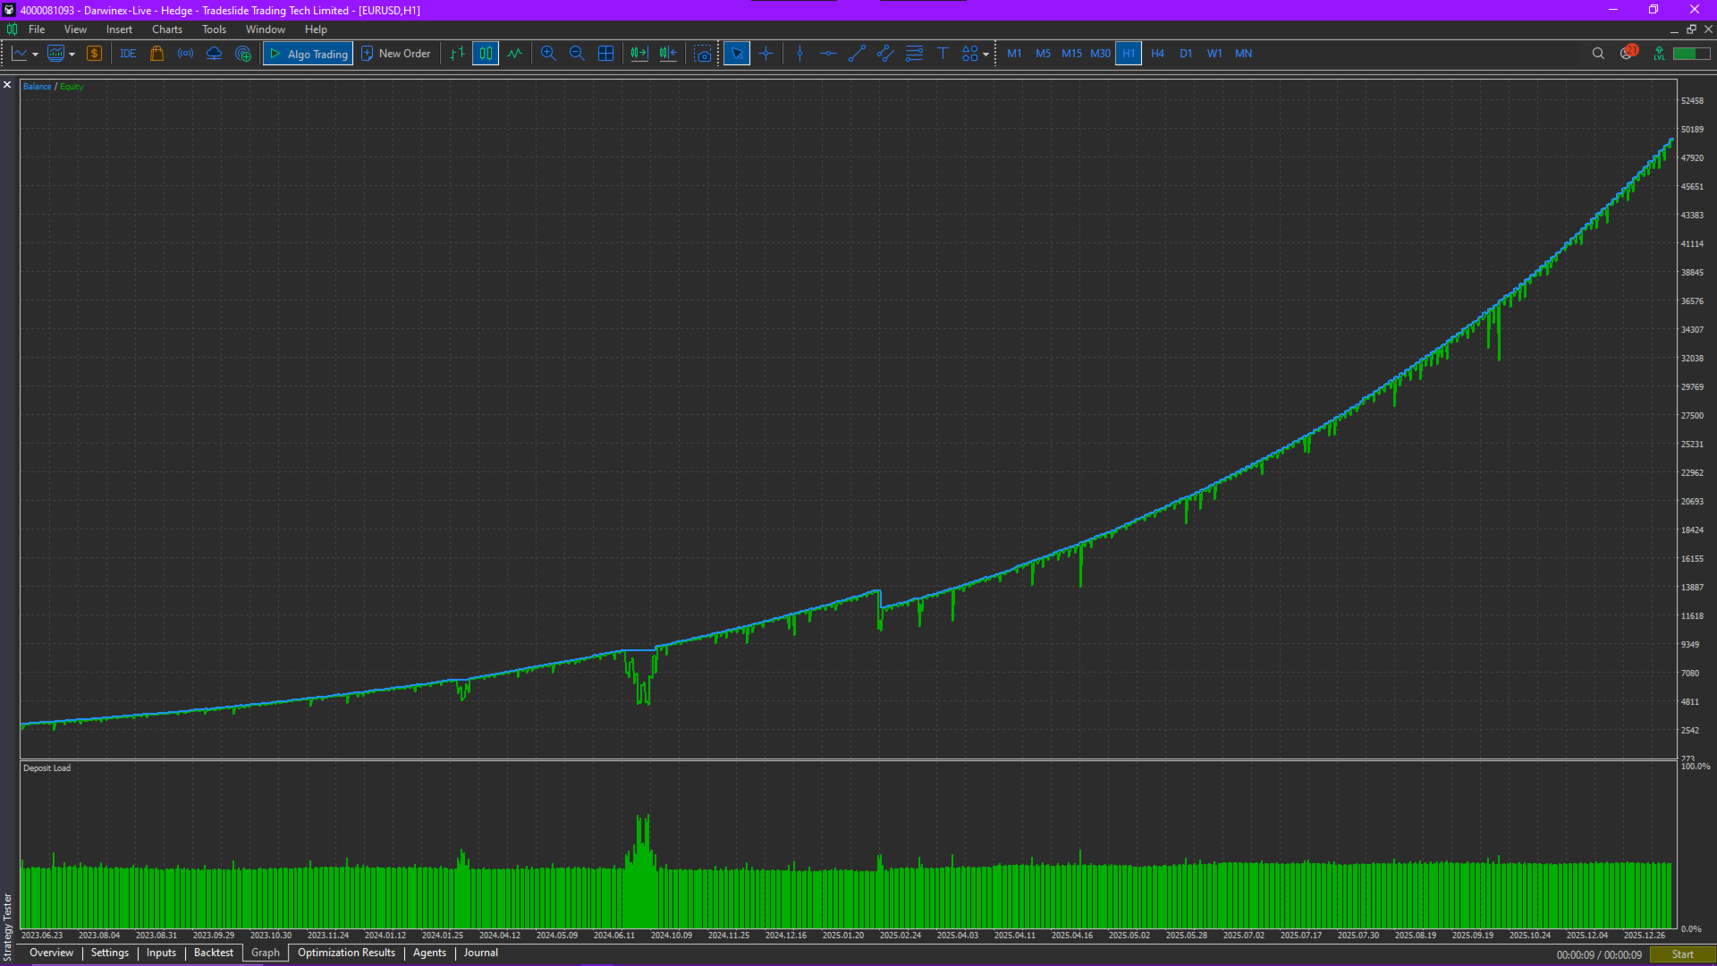The width and height of the screenshot is (1717, 966).
Task: Select the H4 timeframe
Action: coord(1157,54)
